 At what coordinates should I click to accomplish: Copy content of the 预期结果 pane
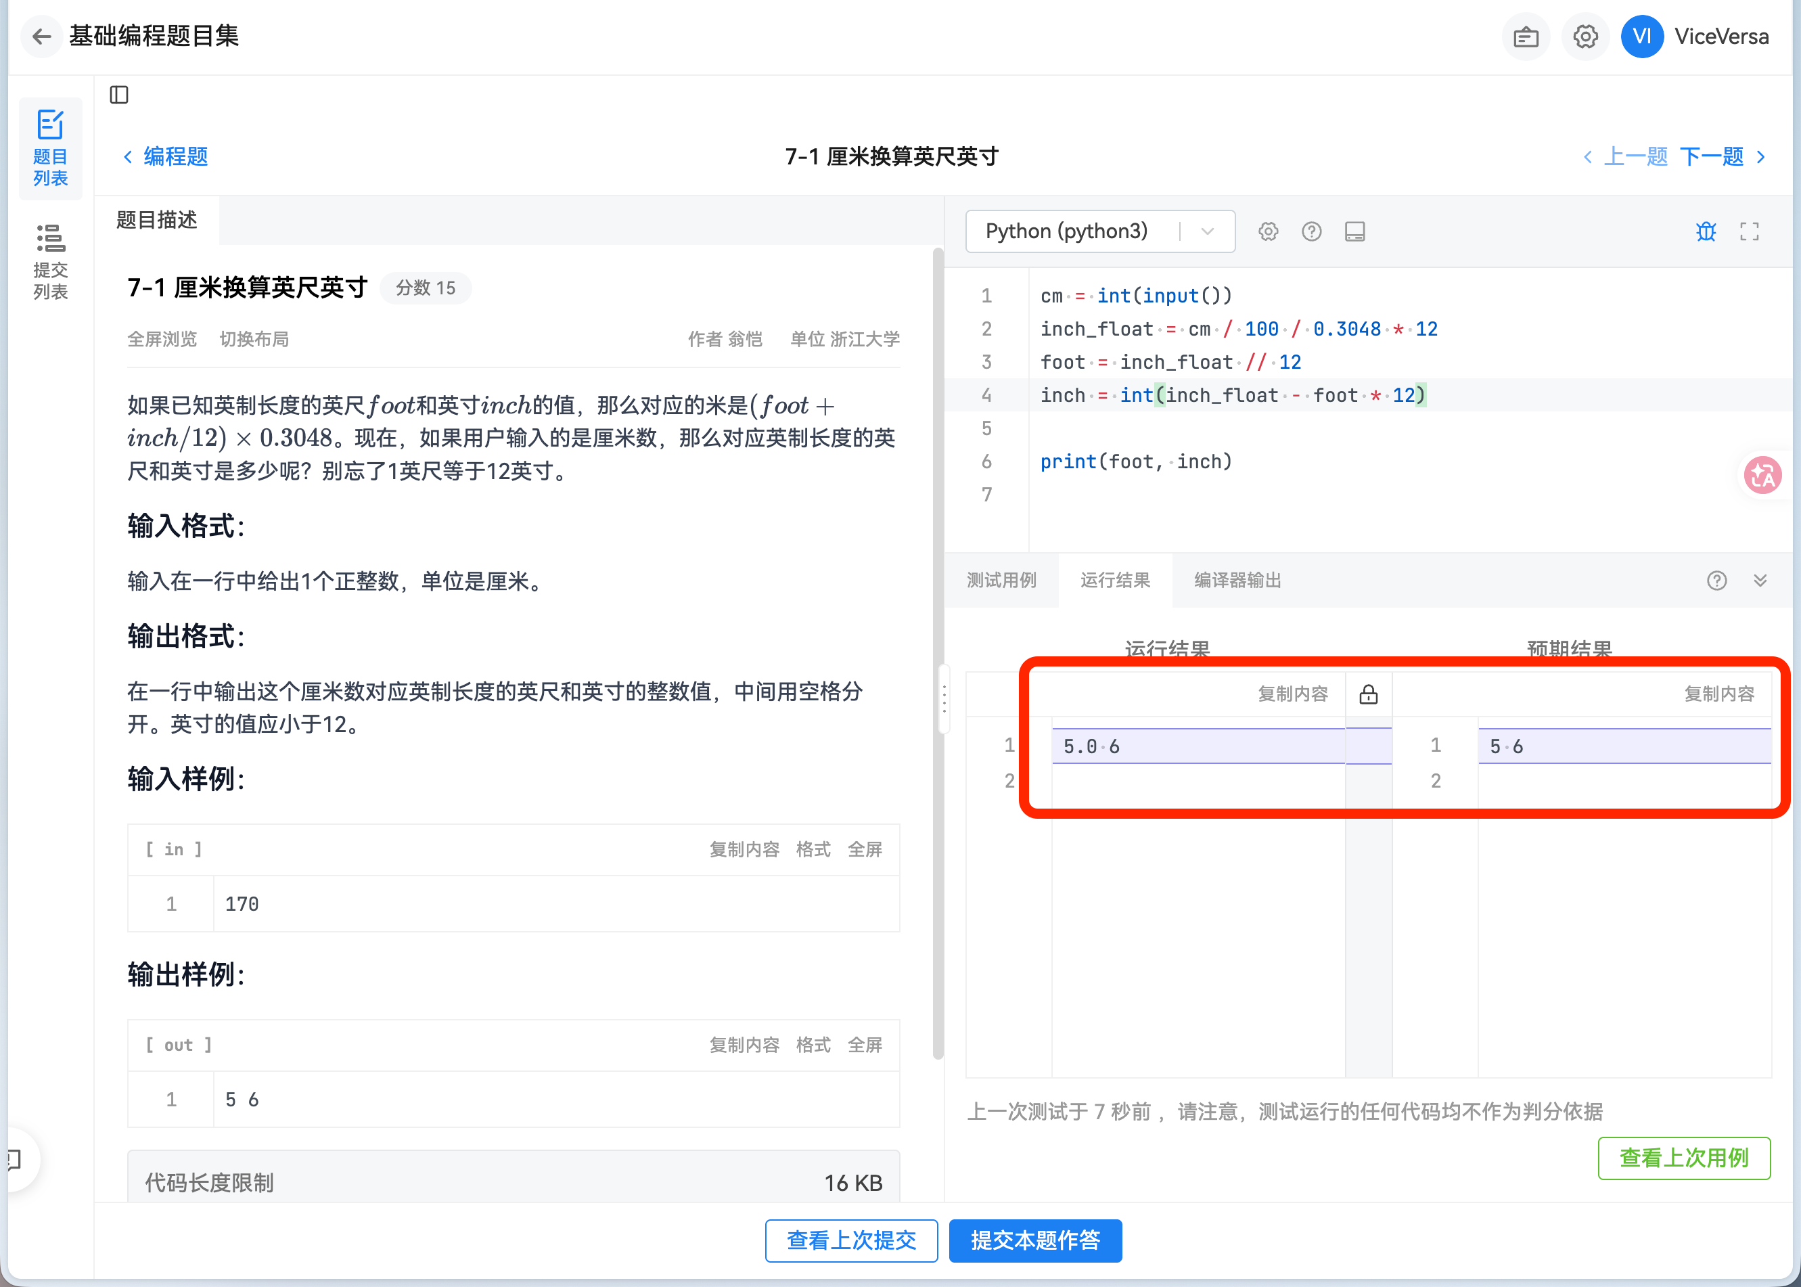tap(1718, 694)
